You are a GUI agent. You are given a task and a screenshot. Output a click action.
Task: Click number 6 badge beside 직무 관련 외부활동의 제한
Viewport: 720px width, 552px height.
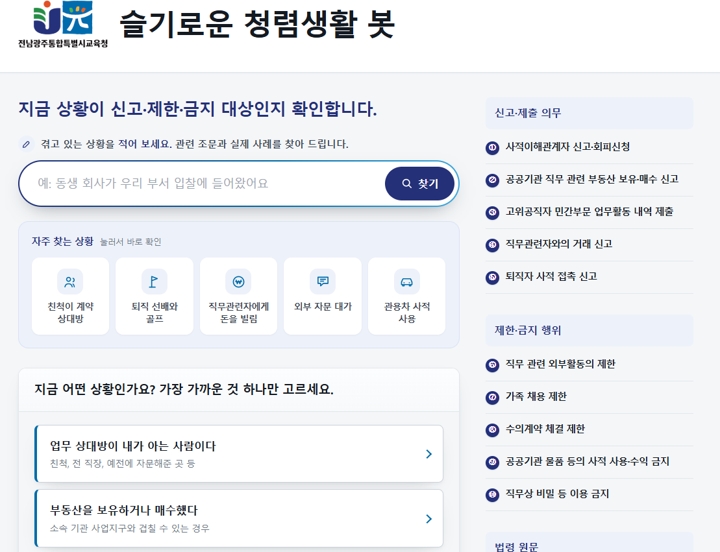coord(492,365)
